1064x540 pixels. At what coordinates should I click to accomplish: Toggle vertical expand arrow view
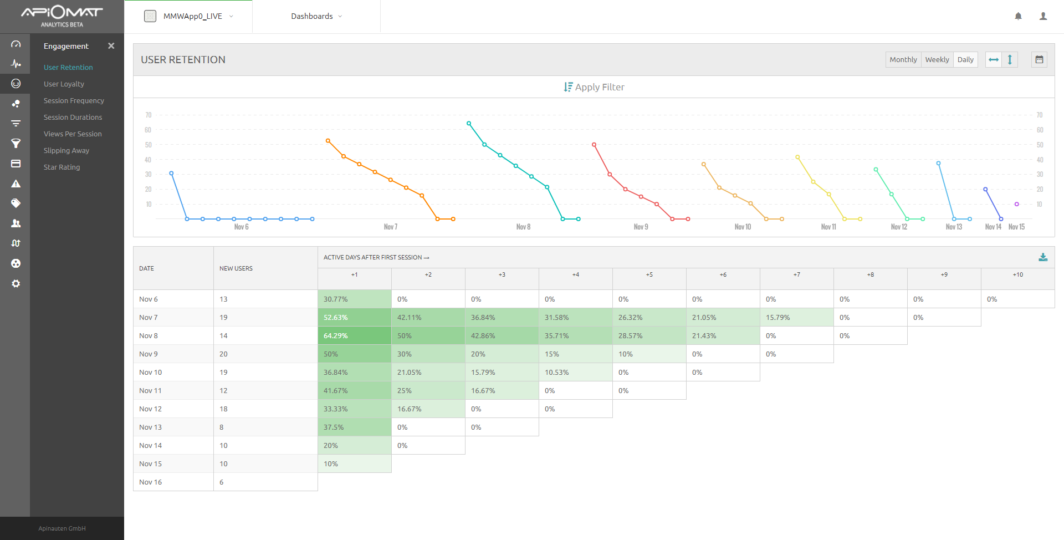pyautogui.click(x=1010, y=59)
